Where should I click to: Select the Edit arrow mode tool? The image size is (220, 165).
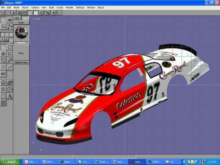[3, 20]
